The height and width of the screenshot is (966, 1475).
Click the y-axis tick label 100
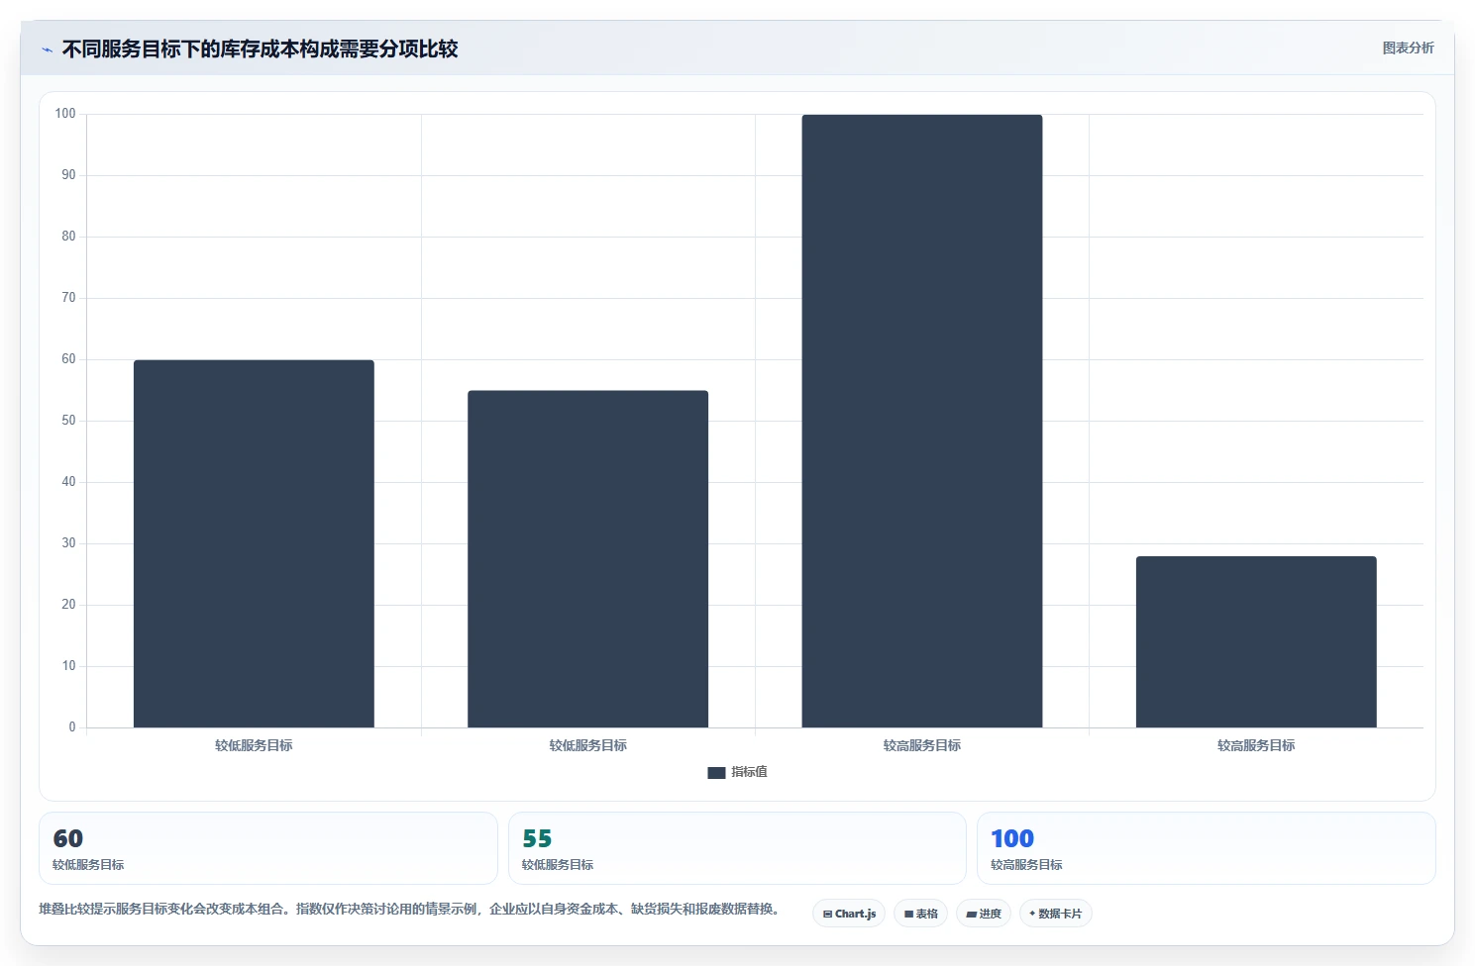(x=65, y=114)
